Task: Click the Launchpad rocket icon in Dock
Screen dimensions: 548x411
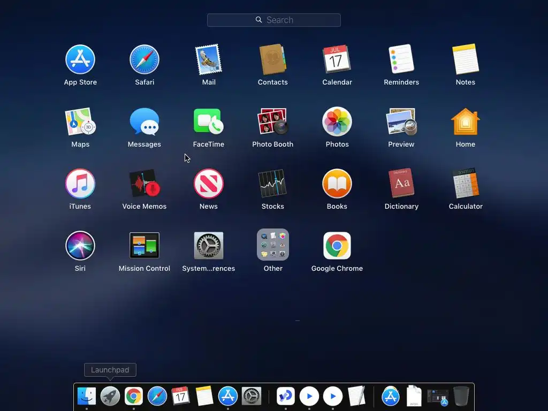Action: click(110, 396)
